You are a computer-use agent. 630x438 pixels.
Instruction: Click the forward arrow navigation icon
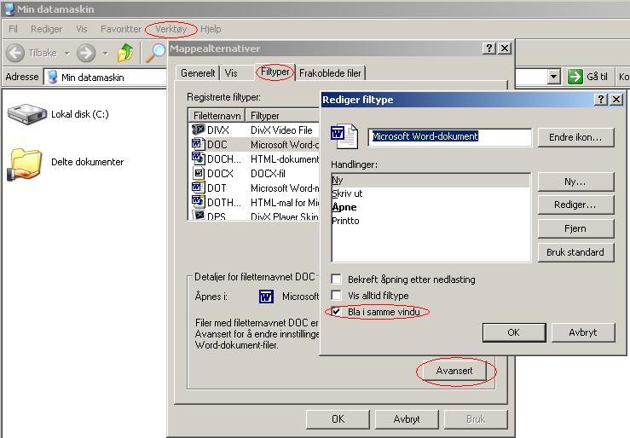pyautogui.click(x=86, y=53)
